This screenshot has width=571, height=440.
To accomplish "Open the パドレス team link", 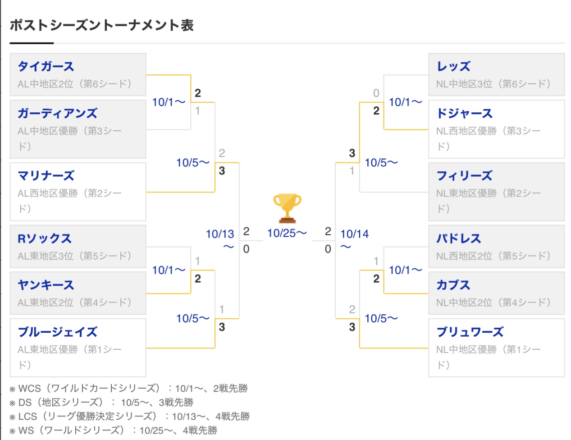I will (x=458, y=238).
